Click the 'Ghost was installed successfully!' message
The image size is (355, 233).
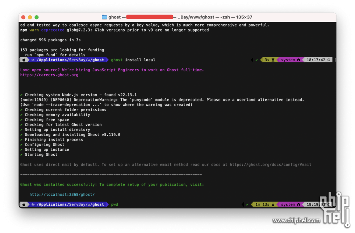112,184
